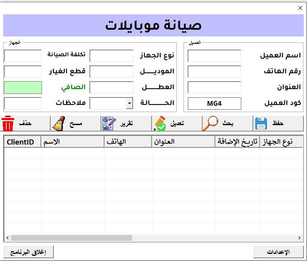Click the رقم الهاتف label

[x=282, y=71]
